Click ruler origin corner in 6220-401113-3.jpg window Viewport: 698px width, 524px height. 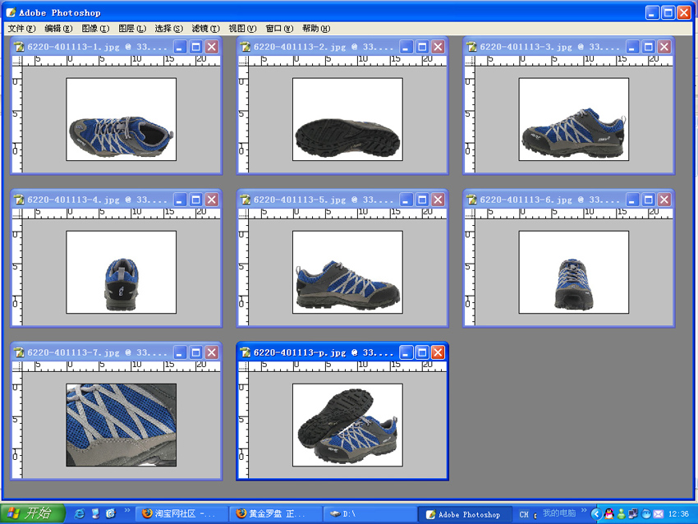coord(470,61)
